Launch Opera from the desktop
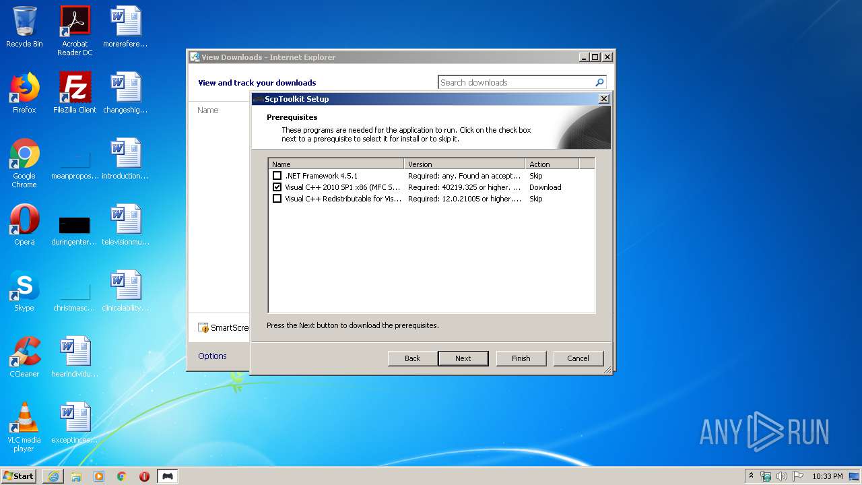 click(24, 225)
